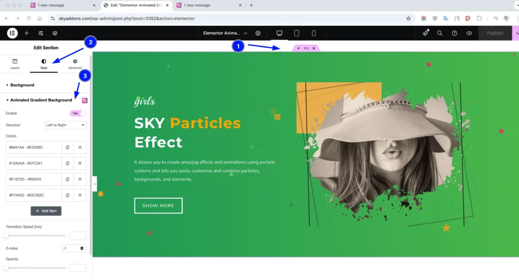
Task: Remove the #E1672D - #f05053 color item
Action: 80,179
